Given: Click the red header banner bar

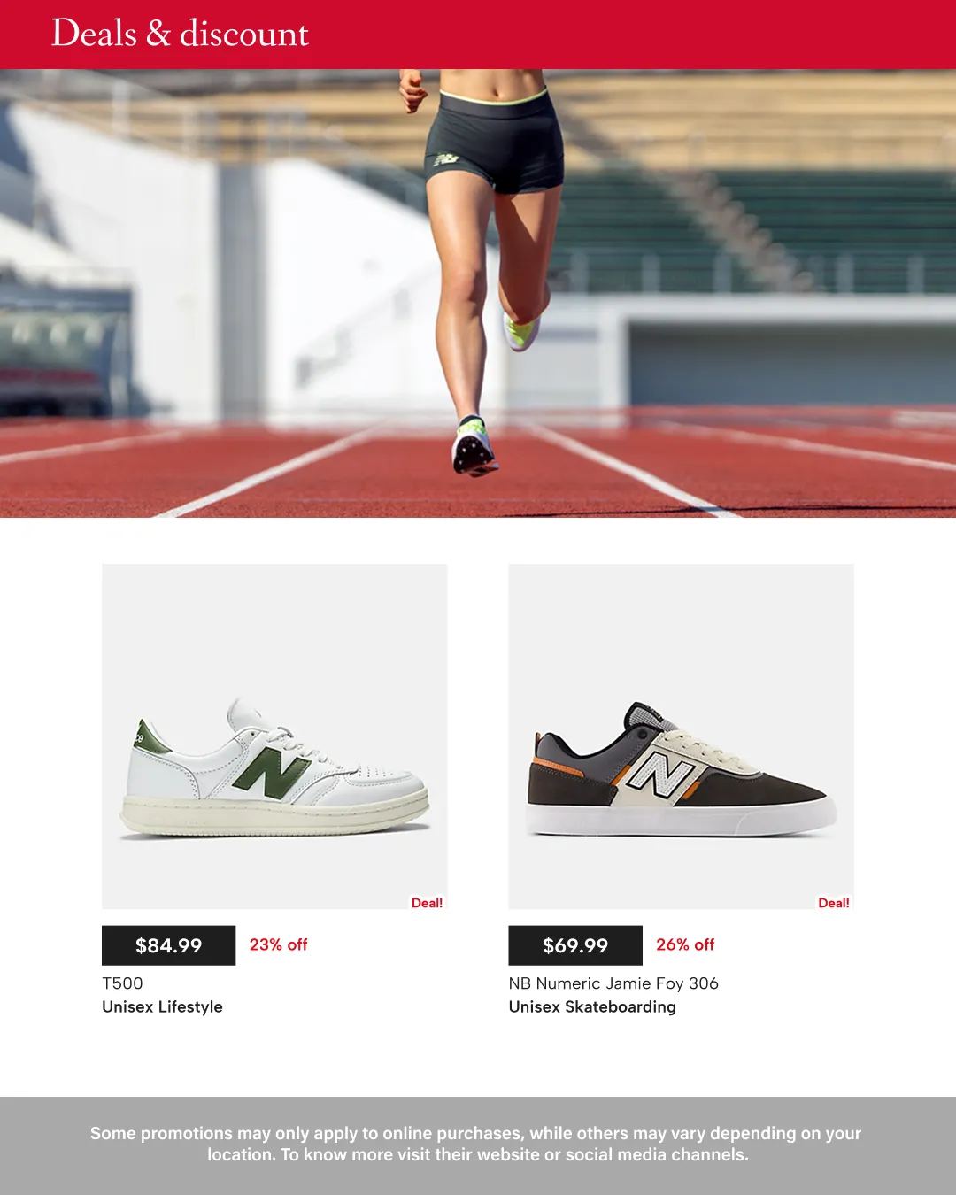Looking at the screenshot, I should [478, 35].
